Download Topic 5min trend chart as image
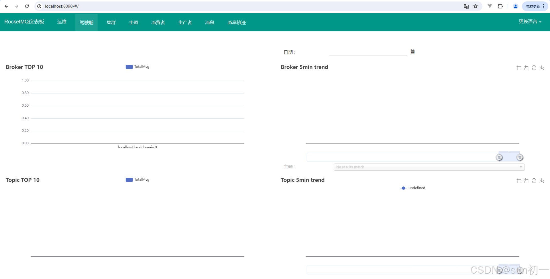The height and width of the screenshot is (279, 550). click(x=541, y=181)
